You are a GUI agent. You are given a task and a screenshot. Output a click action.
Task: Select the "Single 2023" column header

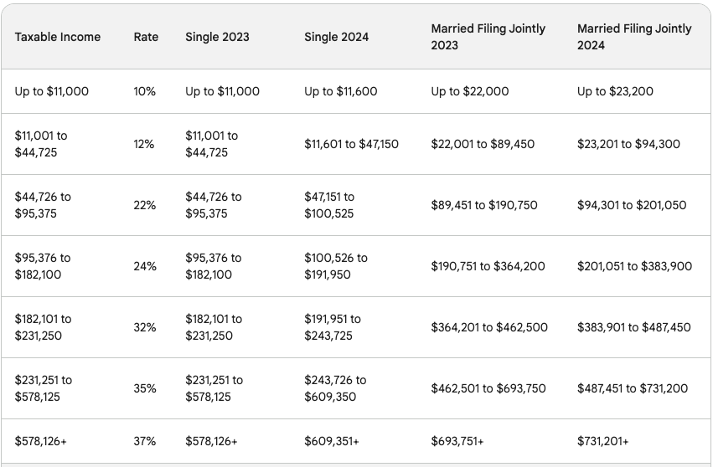pyautogui.click(x=217, y=37)
